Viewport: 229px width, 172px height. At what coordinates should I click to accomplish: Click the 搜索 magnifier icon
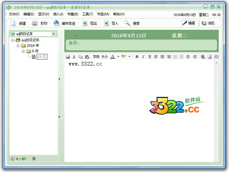(x=127, y=23)
